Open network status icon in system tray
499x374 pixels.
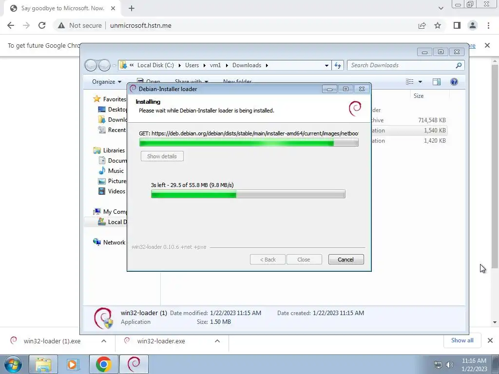pos(438,365)
